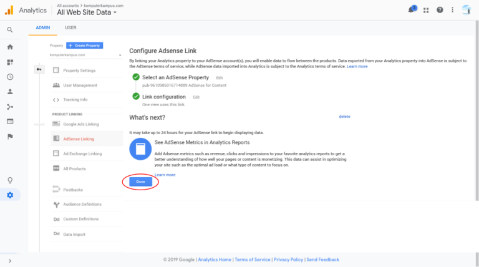
Task: Click the help question mark icon
Action: pos(440,10)
